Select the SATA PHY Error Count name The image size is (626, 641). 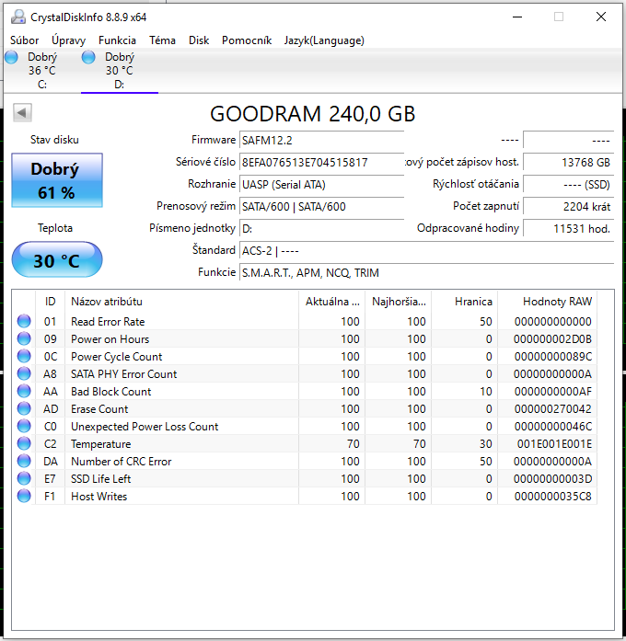(123, 374)
